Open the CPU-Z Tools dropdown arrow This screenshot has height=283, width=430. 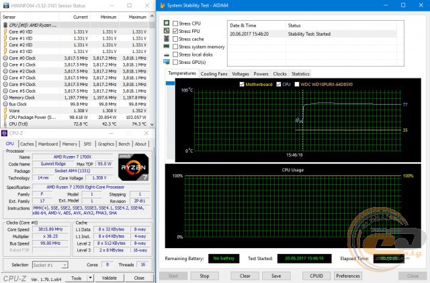click(x=91, y=278)
